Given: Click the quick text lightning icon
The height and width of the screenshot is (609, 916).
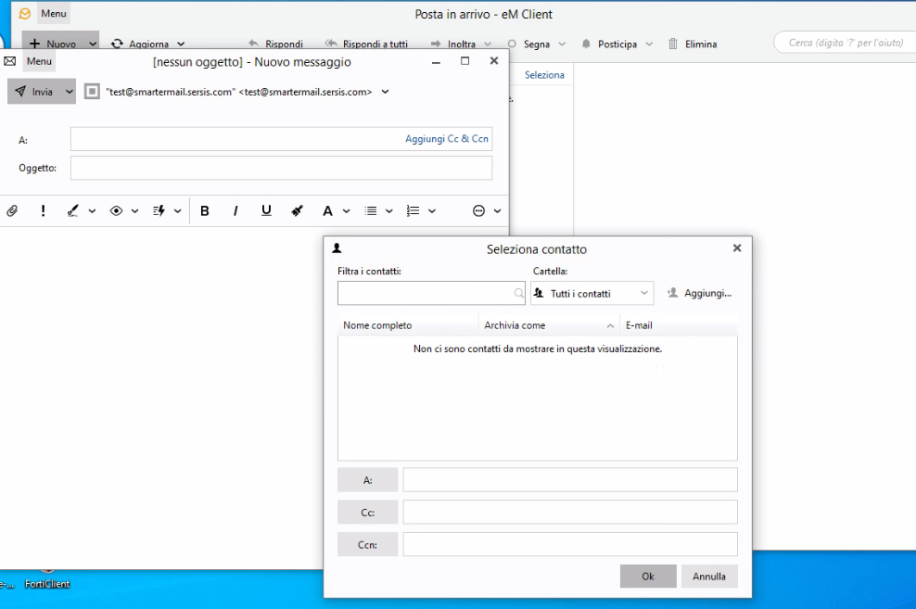Looking at the screenshot, I should (x=159, y=211).
